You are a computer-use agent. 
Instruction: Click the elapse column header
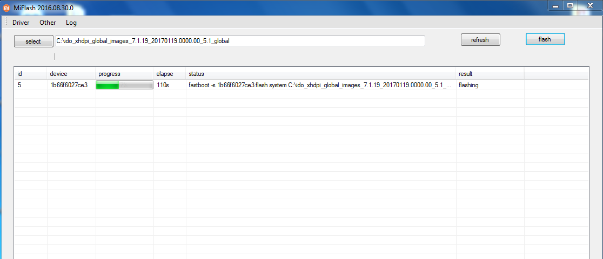tap(170, 74)
